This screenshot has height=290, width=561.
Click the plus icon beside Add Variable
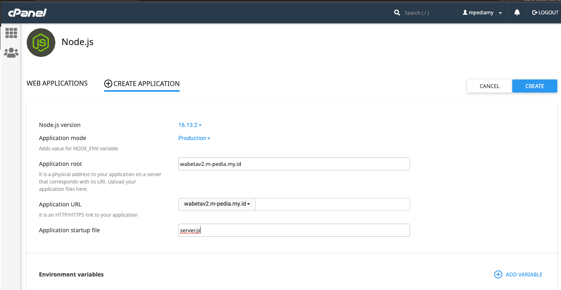click(x=498, y=274)
